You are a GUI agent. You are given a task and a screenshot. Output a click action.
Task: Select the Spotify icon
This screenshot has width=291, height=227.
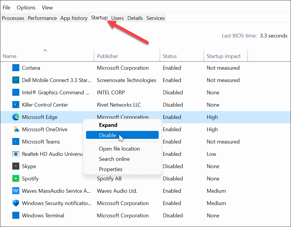click(x=16, y=178)
